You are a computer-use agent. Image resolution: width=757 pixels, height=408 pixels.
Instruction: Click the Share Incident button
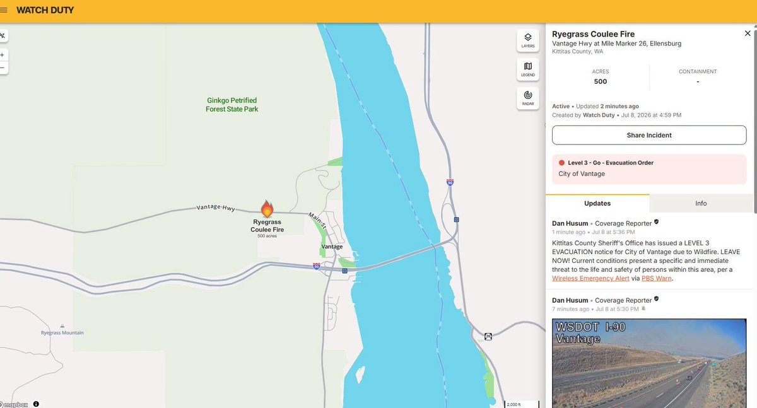[649, 135]
